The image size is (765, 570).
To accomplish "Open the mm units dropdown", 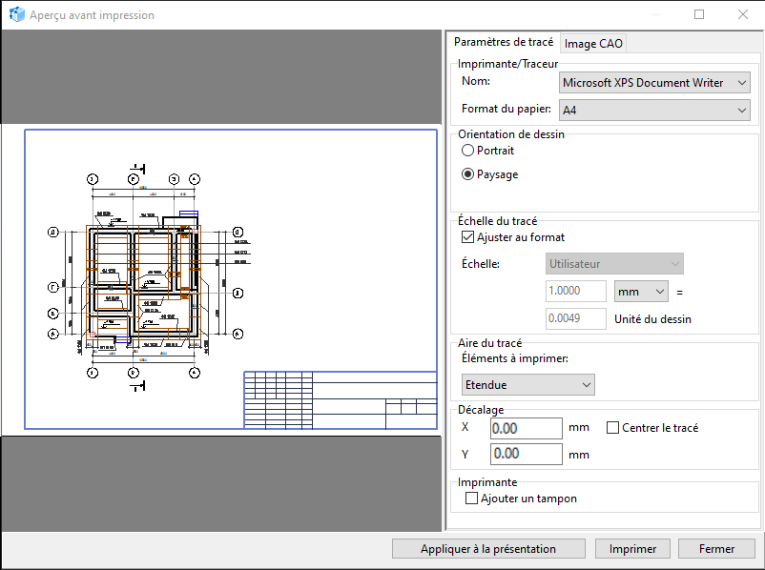I will coord(641,291).
